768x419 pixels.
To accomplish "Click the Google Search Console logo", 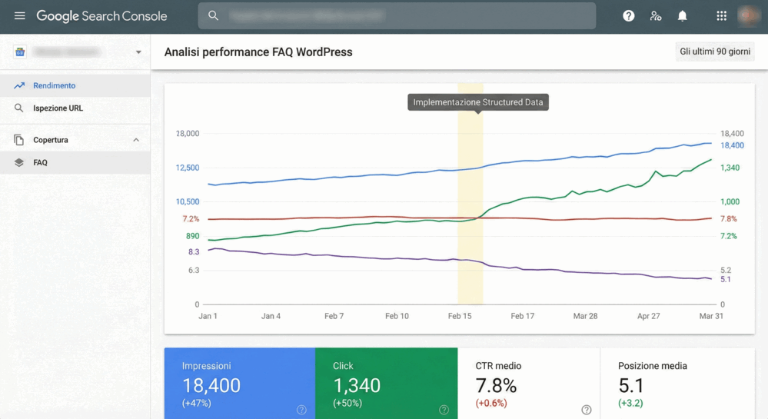I will click(x=101, y=16).
